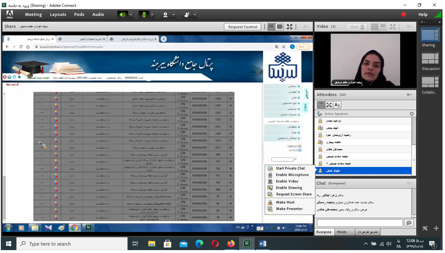Viewport: 445px width, 253px height.
Task: Click the Request Control button
Action: click(242, 27)
